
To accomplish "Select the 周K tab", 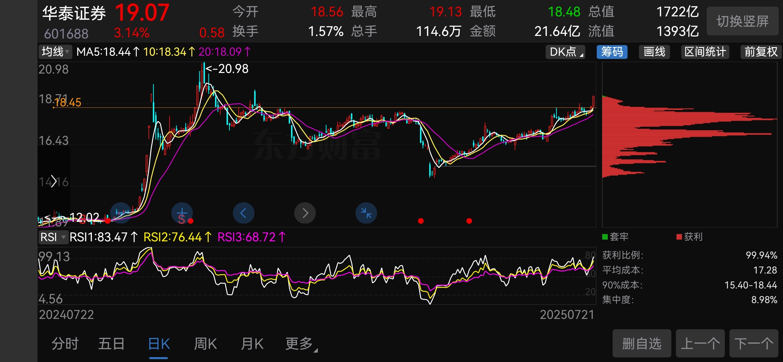I will coord(205,344).
